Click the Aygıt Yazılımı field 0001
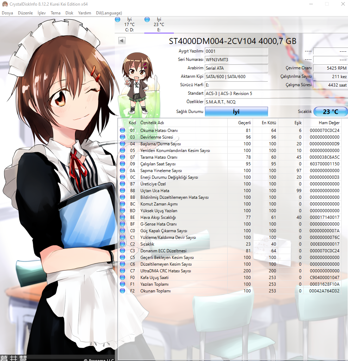This screenshot has height=361, width=348. (236, 51)
